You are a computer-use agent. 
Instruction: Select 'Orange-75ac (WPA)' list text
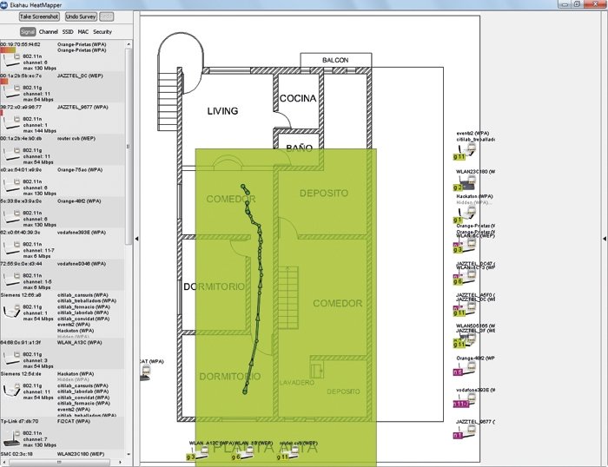coord(80,170)
